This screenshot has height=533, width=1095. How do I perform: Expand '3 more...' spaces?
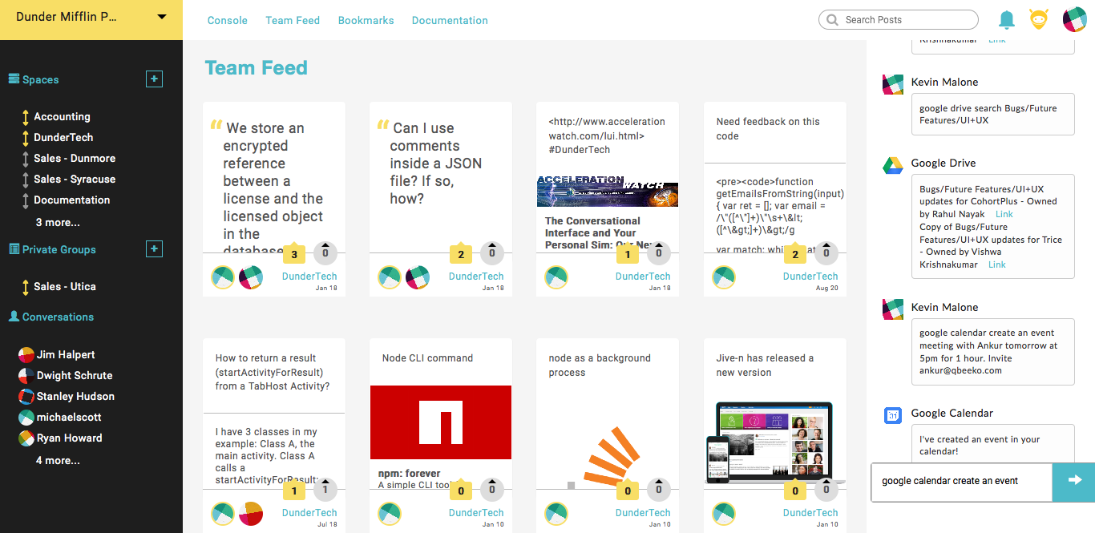58,222
